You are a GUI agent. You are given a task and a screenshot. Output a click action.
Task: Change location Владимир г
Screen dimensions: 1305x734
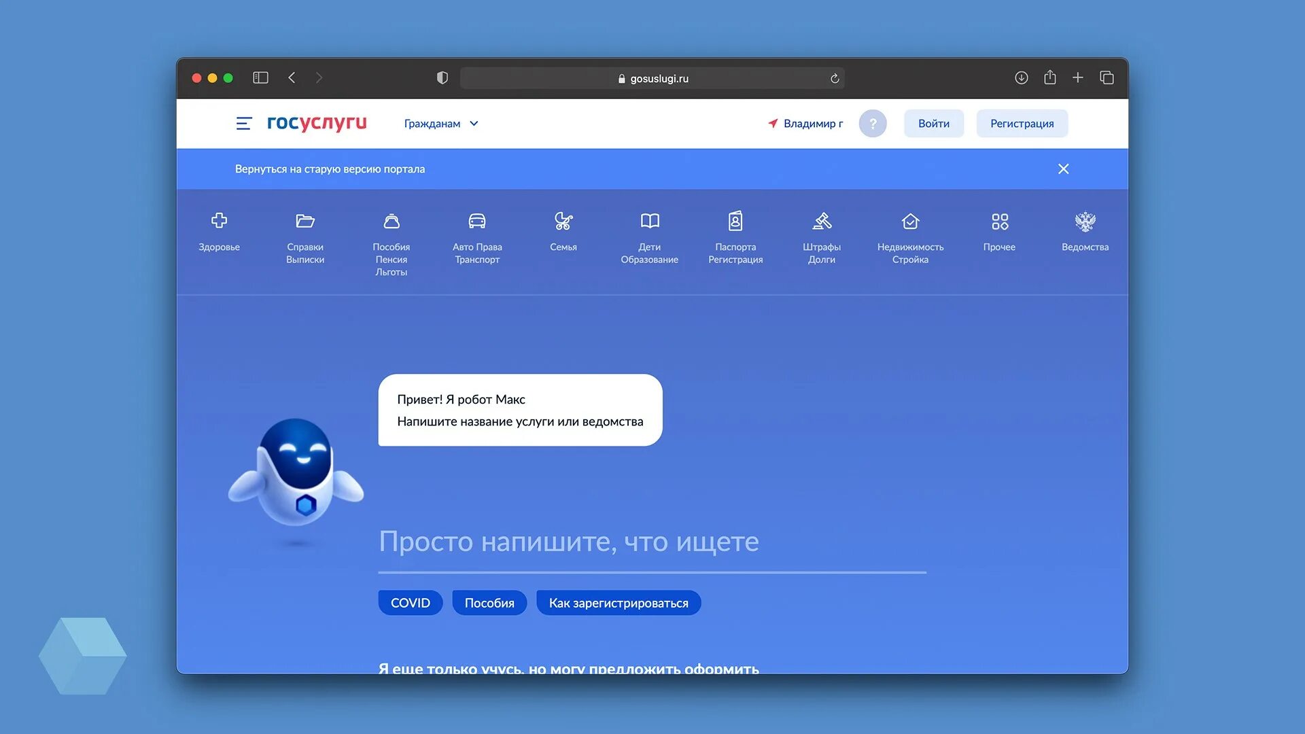(x=805, y=124)
